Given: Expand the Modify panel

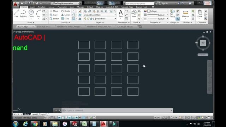Looking at the screenshot, I should 66,23.
